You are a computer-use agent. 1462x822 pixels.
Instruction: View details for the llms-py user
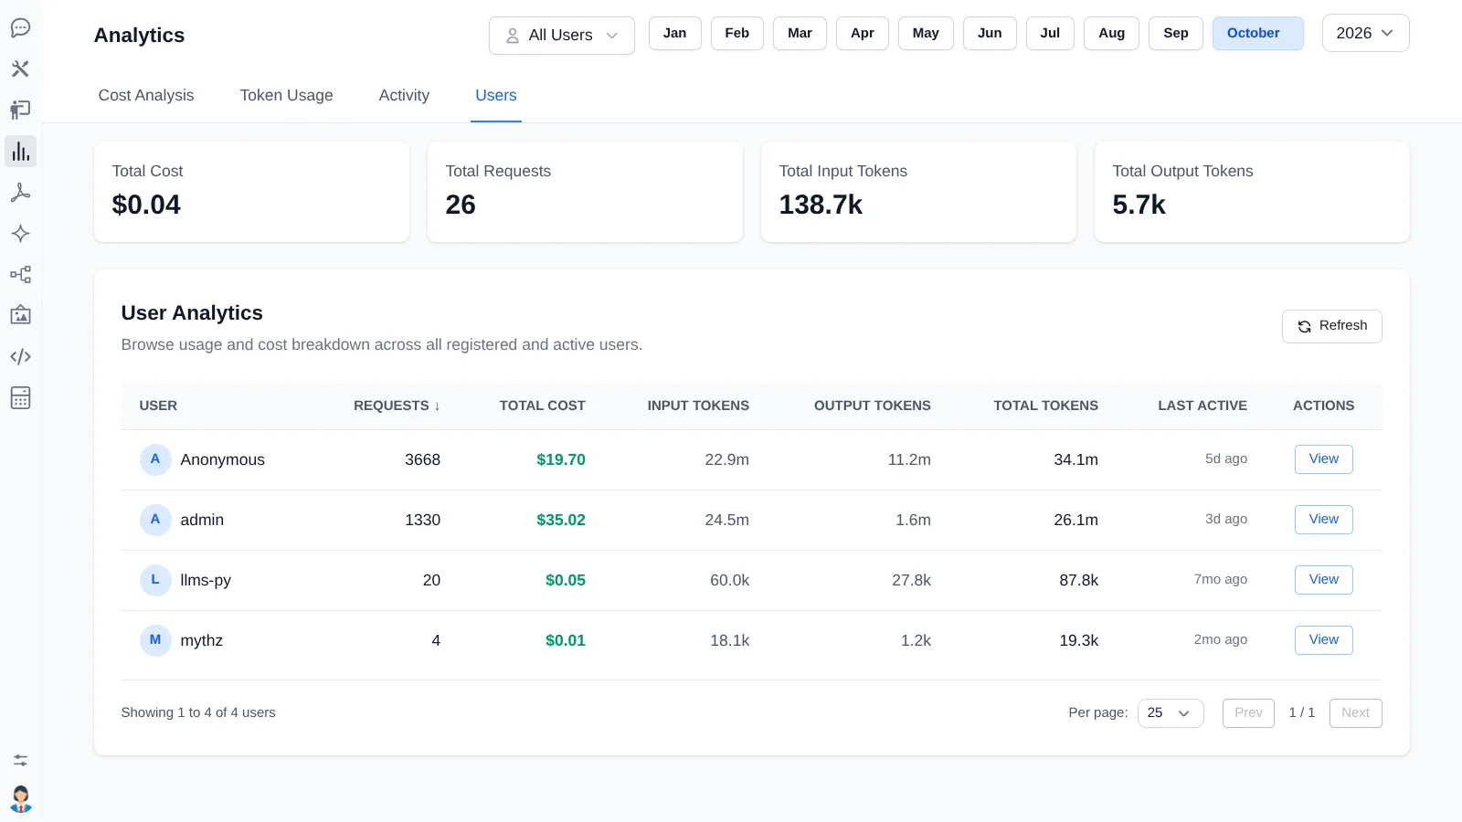point(1323,580)
